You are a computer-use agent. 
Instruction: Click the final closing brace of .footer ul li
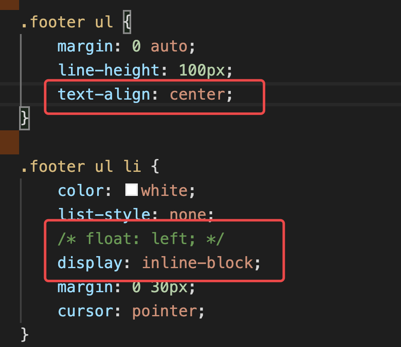24,334
